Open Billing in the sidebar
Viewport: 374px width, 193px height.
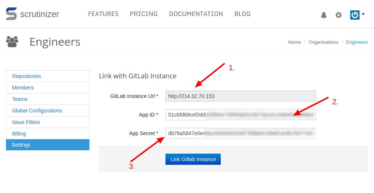click(x=48, y=134)
